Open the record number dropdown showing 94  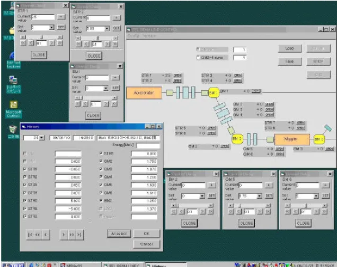click(42, 138)
